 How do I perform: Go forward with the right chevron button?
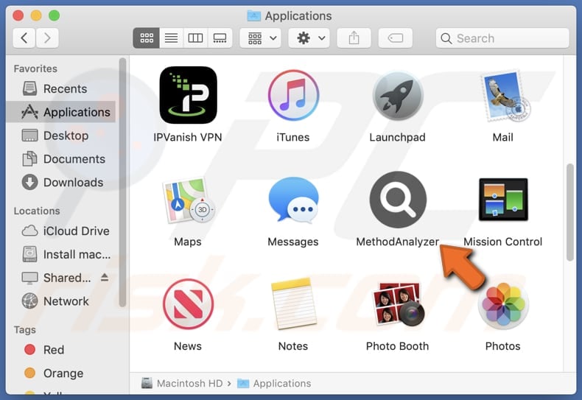pos(47,38)
